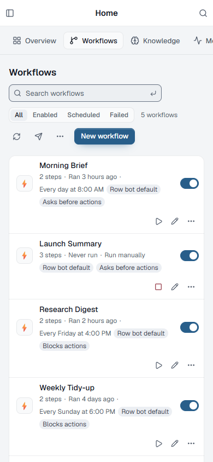This screenshot has height=462, width=213.
Task: Open the Weekly Tidy-up title
Action: tap(67, 388)
